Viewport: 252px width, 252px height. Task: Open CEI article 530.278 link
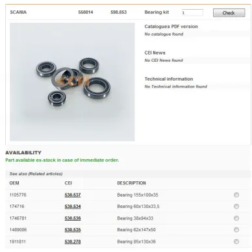pos(73,242)
